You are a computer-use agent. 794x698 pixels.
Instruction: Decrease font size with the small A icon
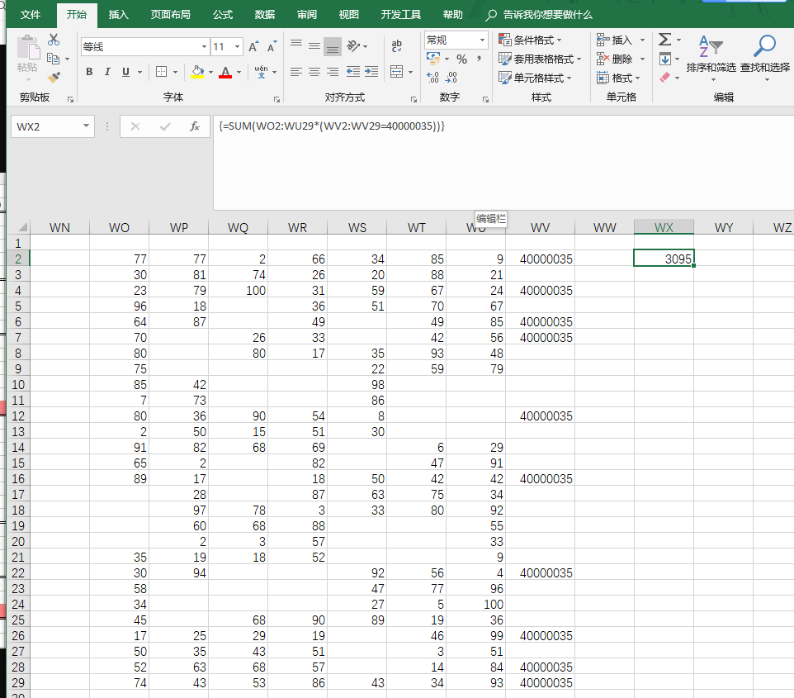click(272, 46)
